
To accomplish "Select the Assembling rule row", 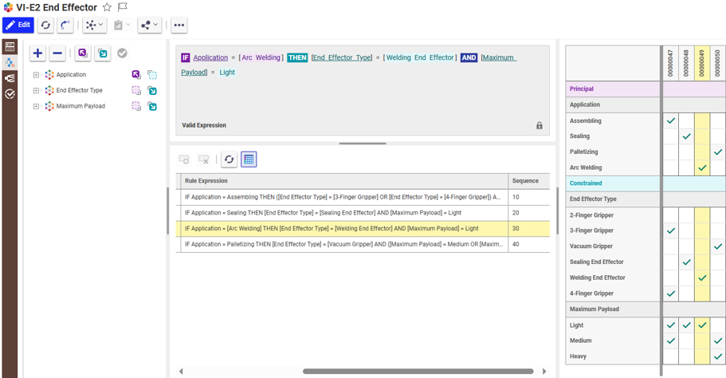I will pyautogui.click(x=363, y=197).
